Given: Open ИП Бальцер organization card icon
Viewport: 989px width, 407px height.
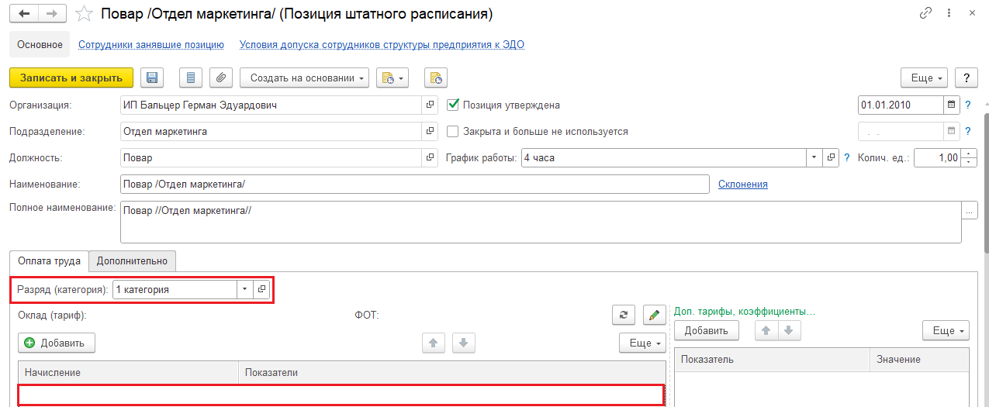Looking at the screenshot, I should coord(431,105).
